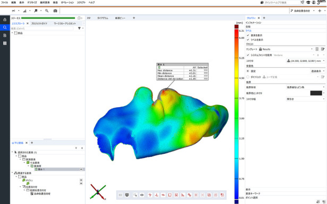Switch to the ダイアグラム tab
This screenshot has width=327, height=204.
coord(103,18)
